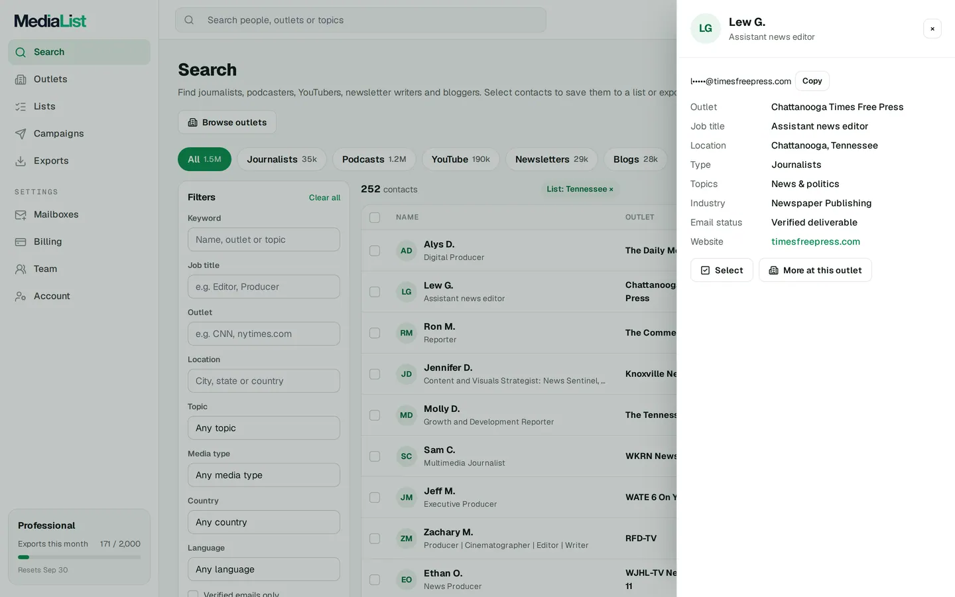955x597 pixels.
Task: Open Outlets via its building icon
Action: [21, 80]
